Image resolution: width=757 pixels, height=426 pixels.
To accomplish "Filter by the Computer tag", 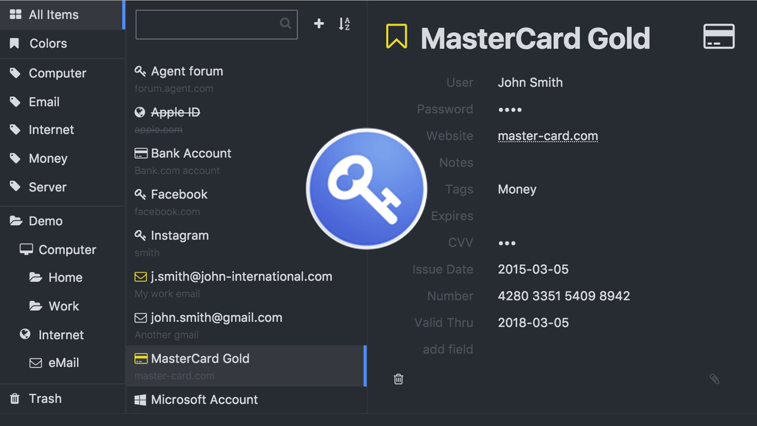I will click(62, 73).
